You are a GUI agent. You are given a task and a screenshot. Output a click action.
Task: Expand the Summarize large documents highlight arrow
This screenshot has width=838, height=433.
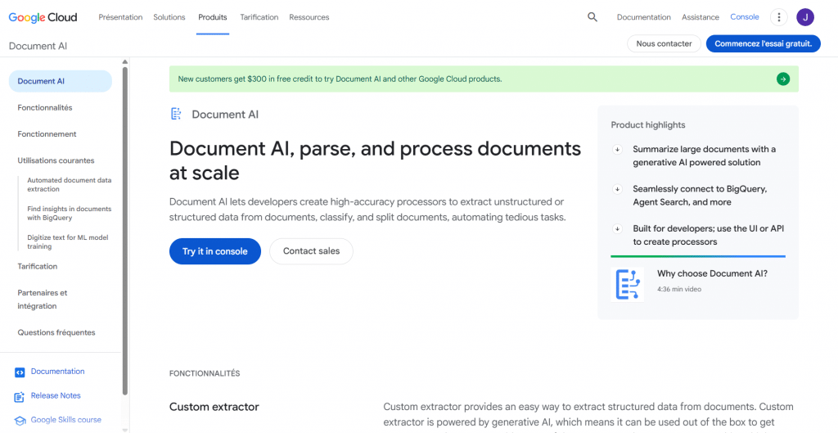617,149
